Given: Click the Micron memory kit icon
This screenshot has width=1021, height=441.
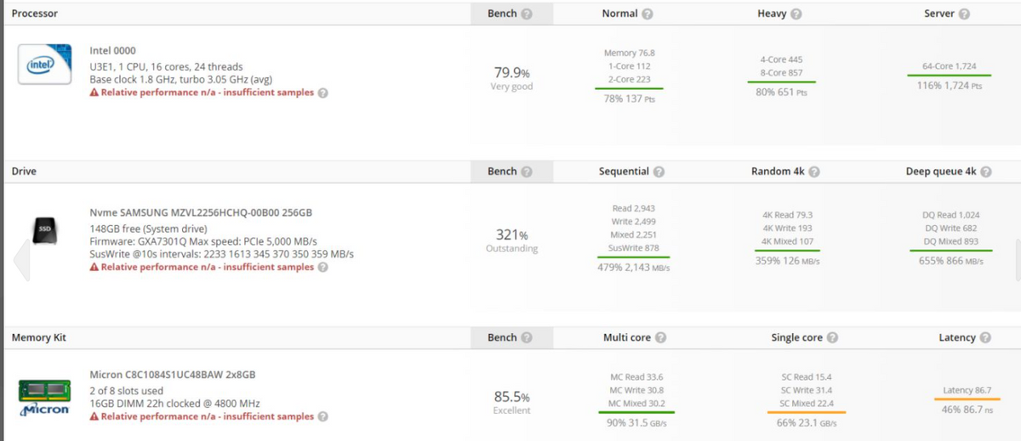Looking at the screenshot, I should (x=44, y=398).
